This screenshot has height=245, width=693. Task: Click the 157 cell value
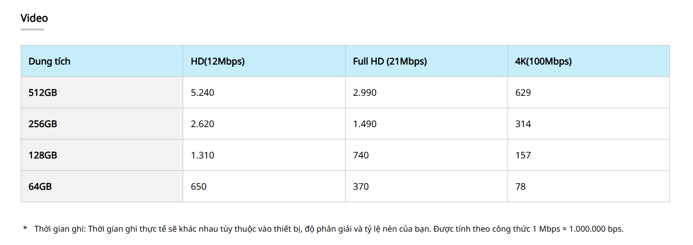pyautogui.click(x=523, y=155)
